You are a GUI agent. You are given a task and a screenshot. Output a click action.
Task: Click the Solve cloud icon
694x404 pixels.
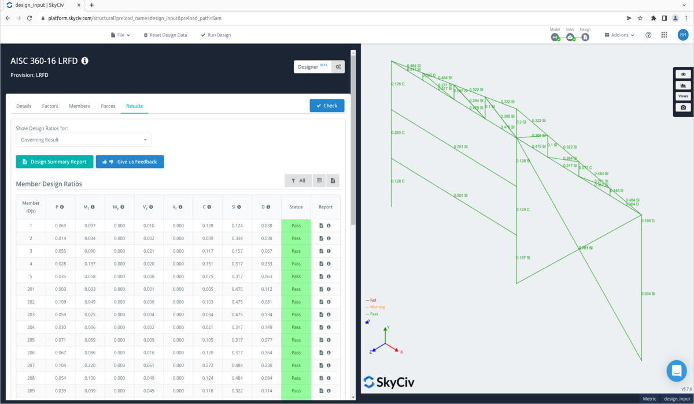[570, 37]
